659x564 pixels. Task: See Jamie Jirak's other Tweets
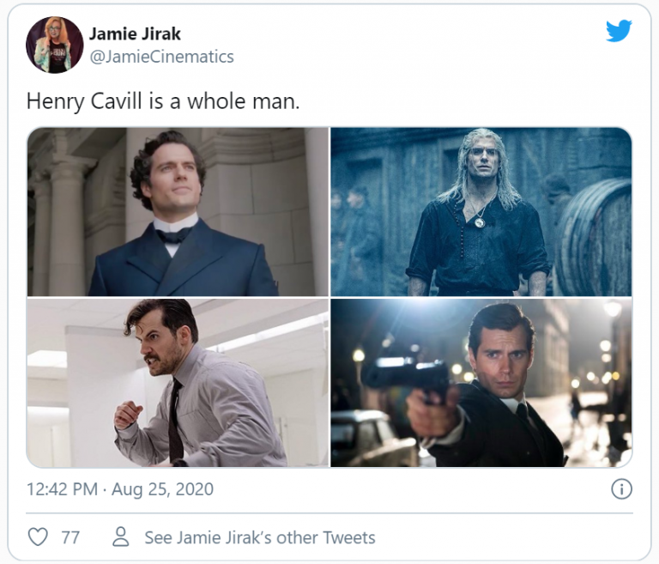click(259, 537)
